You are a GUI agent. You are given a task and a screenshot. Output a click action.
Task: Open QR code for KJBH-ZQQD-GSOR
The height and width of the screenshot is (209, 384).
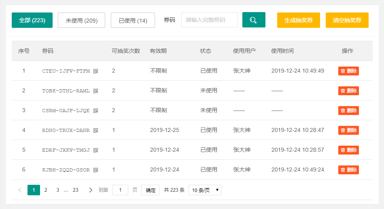coord(96,170)
